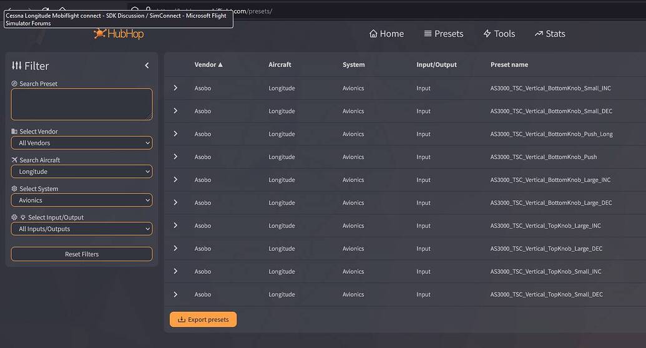Open the Stats page
Screen dimensions: 646x348
549,34
